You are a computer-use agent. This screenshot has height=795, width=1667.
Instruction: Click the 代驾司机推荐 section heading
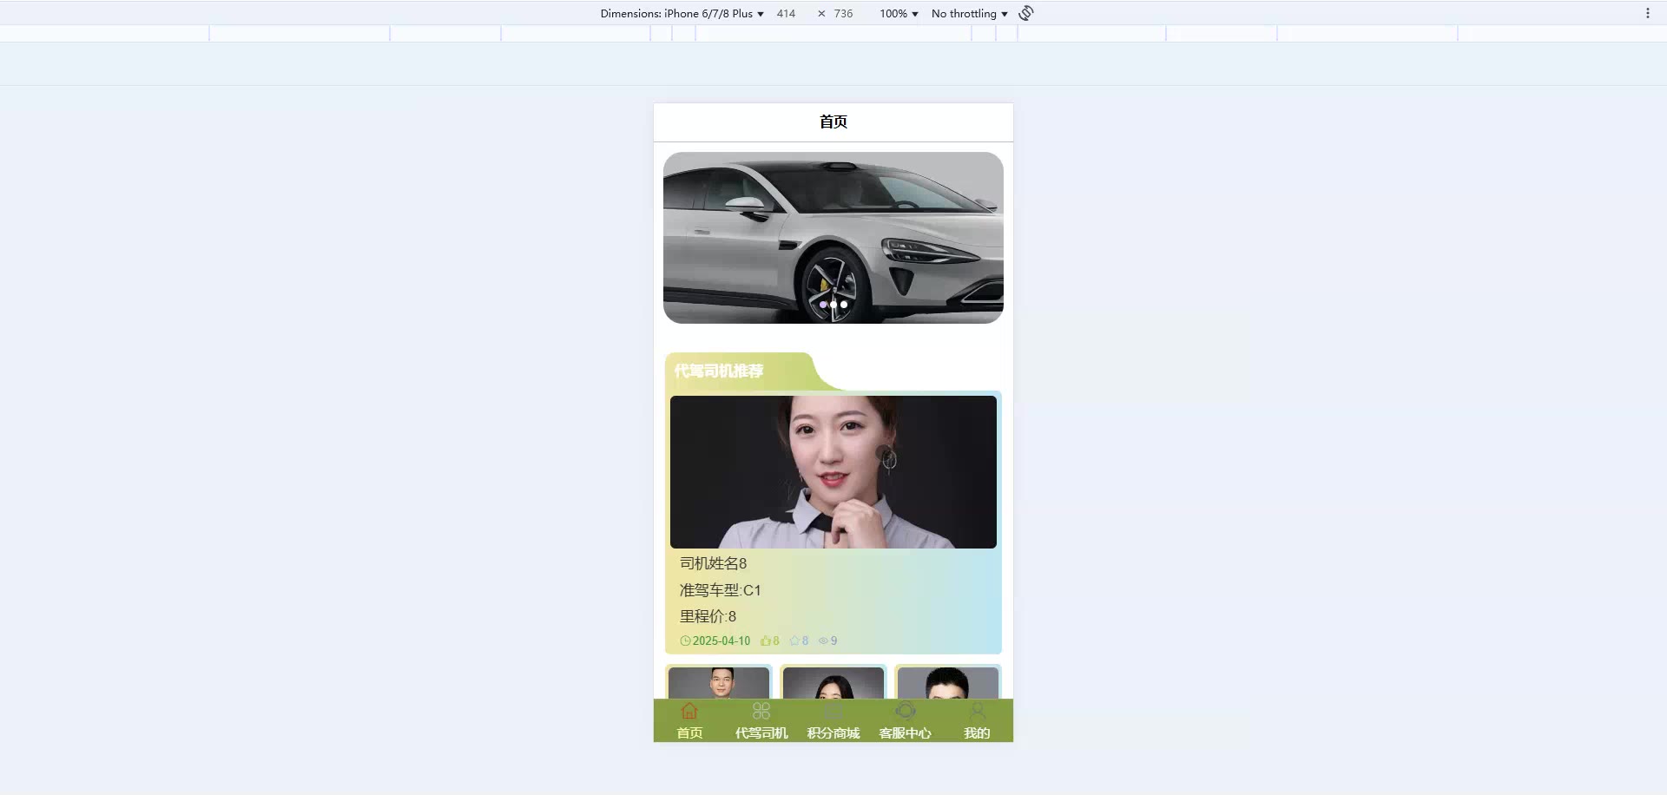(719, 371)
